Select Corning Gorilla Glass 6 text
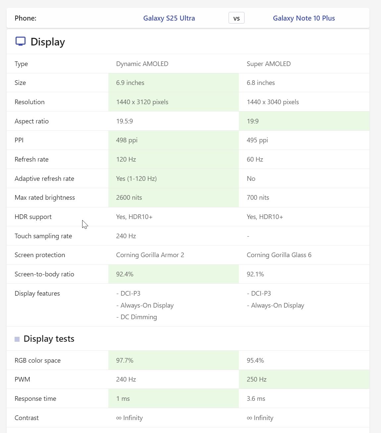381x433 pixels. click(279, 255)
